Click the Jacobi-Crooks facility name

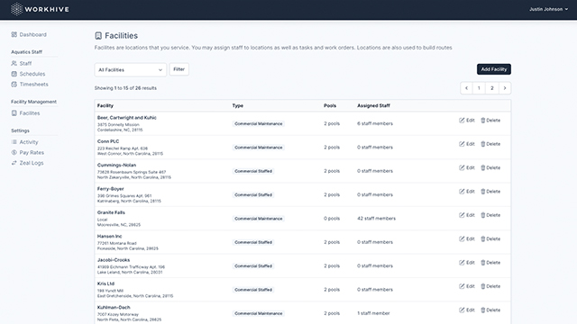tap(114, 260)
